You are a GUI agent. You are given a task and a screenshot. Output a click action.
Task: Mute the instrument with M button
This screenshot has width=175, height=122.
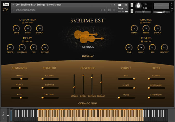pyautogui.click(x=132, y=11)
